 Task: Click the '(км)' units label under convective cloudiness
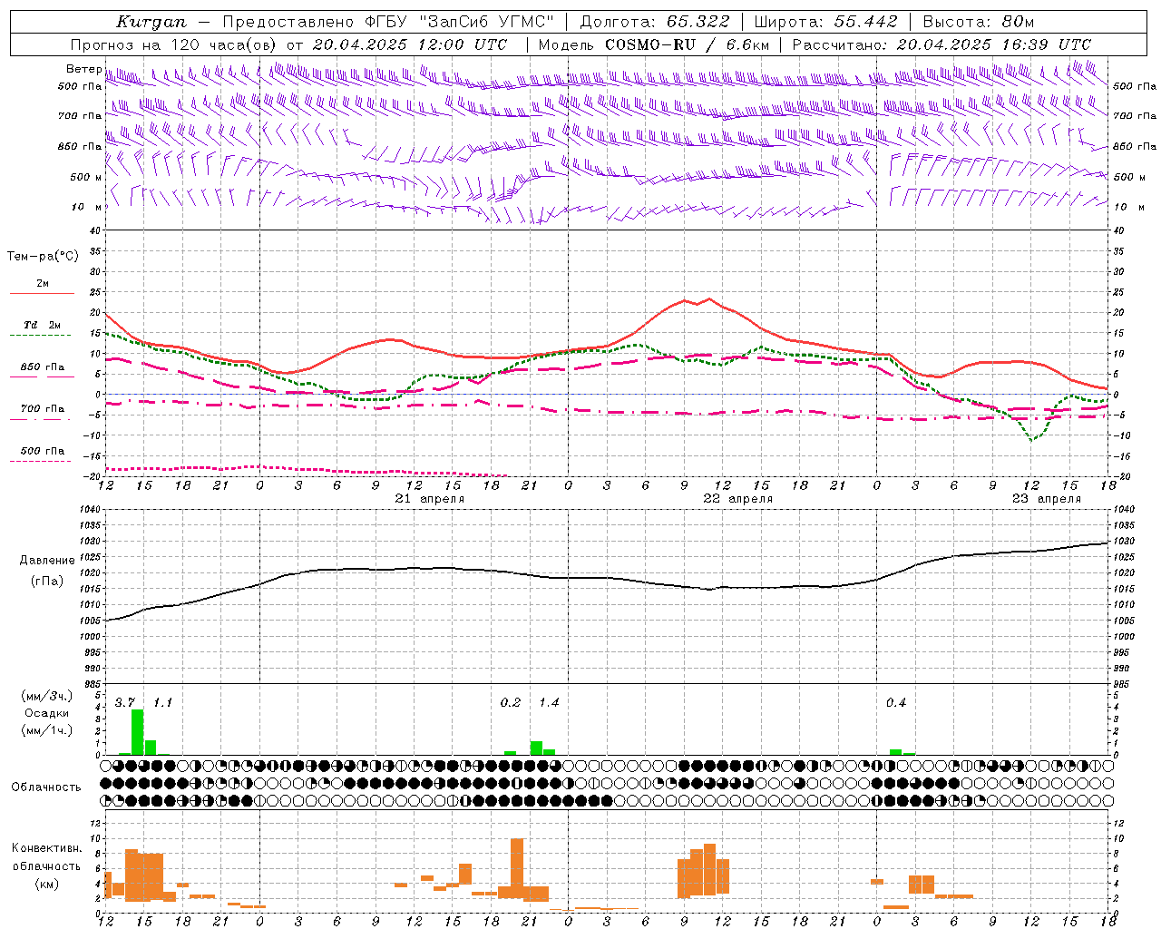(x=47, y=884)
